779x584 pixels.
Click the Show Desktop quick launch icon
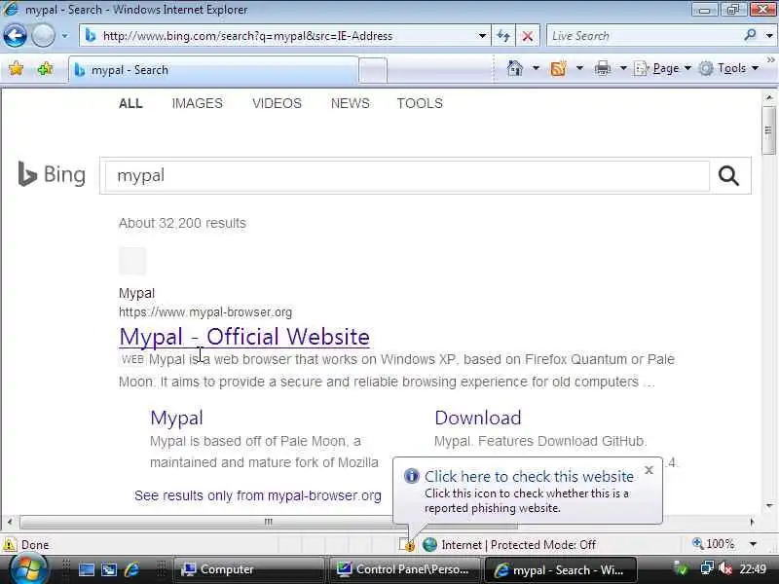pyautogui.click(x=87, y=569)
